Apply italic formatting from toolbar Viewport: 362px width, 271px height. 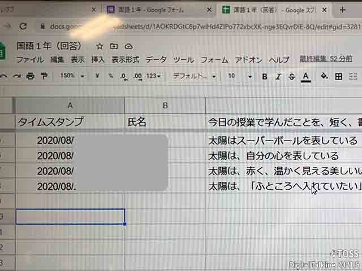click(278, 76)
